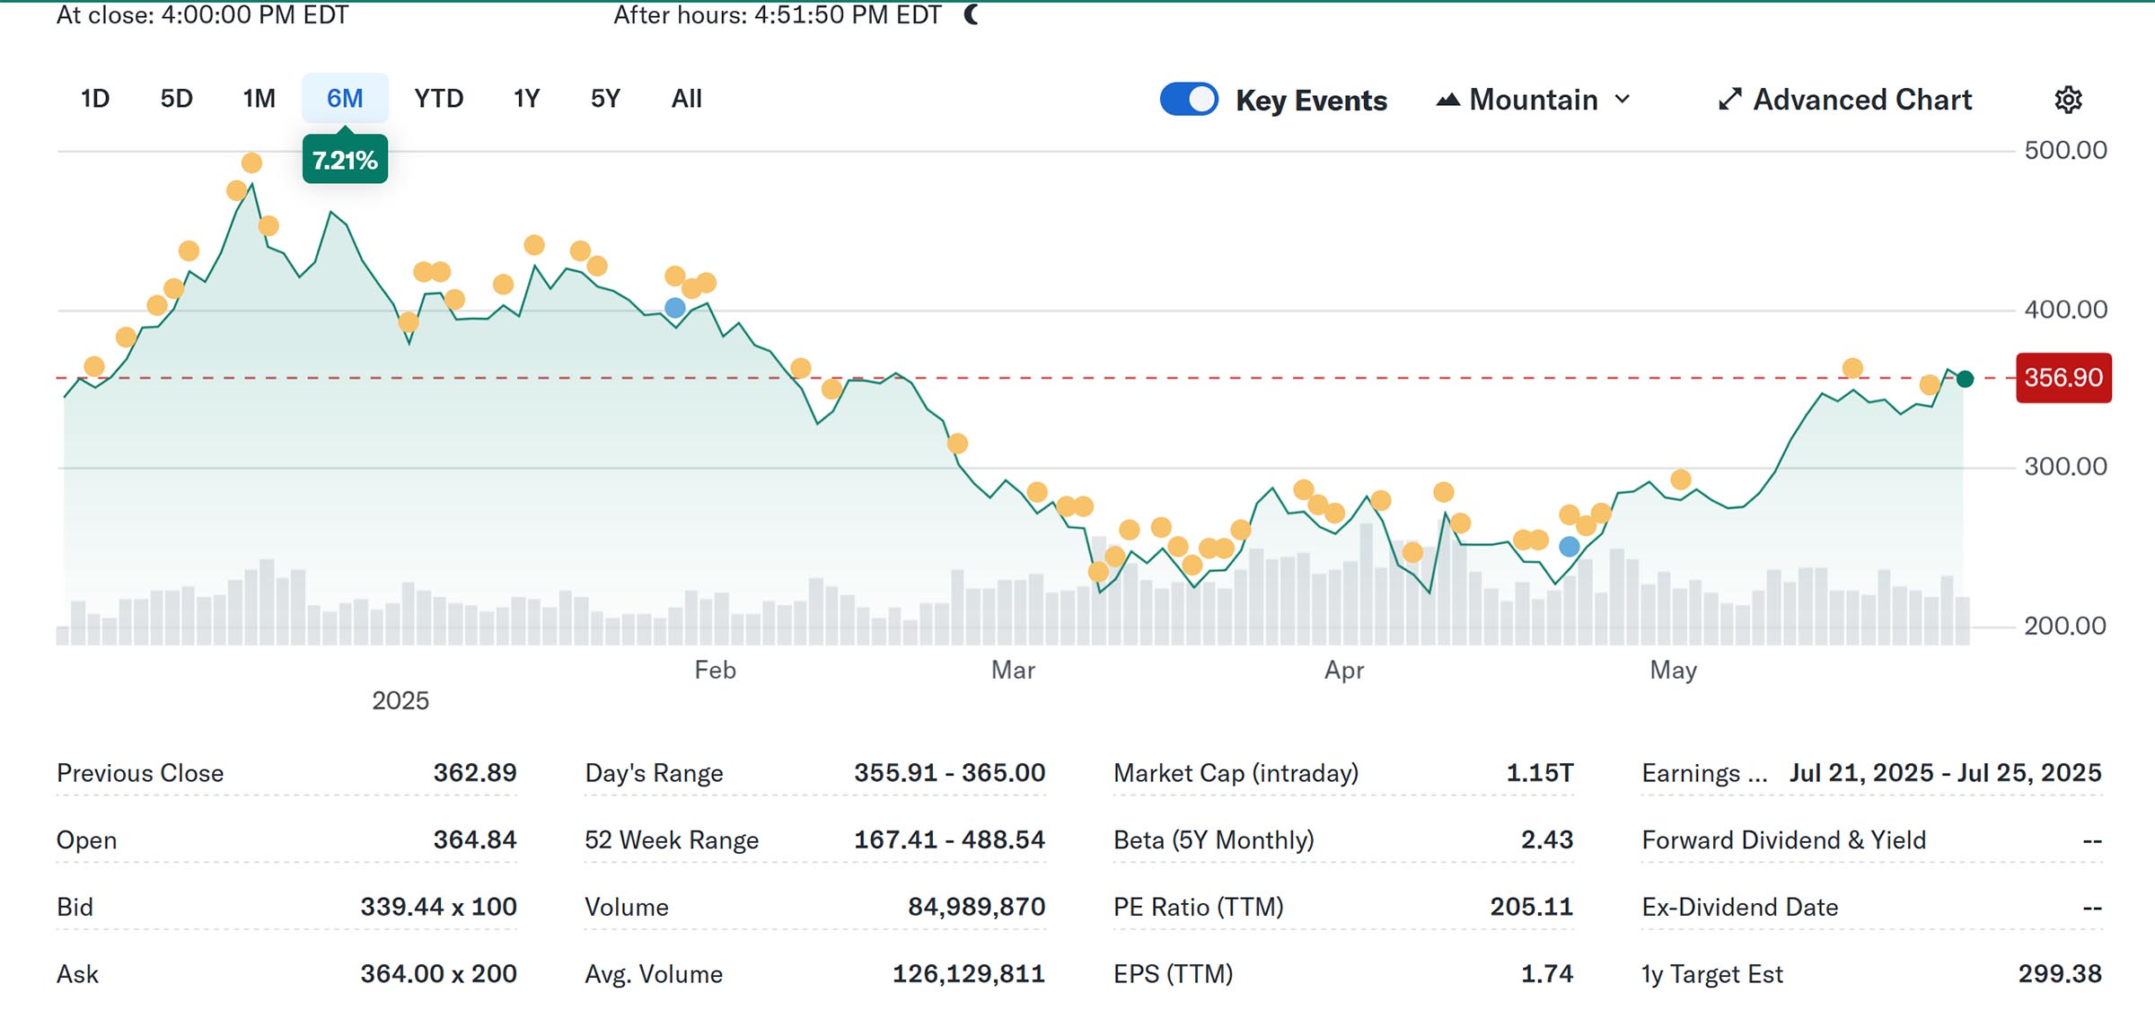Switch to 1M range
The image size is (2155, 1028).
coord(259,98)
